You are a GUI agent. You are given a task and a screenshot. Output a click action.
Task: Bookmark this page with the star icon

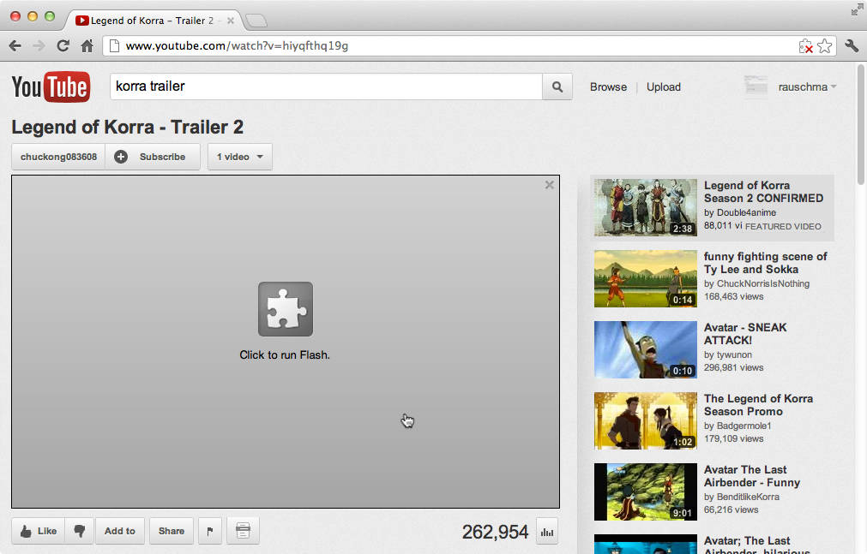click(x=824, y=46)
